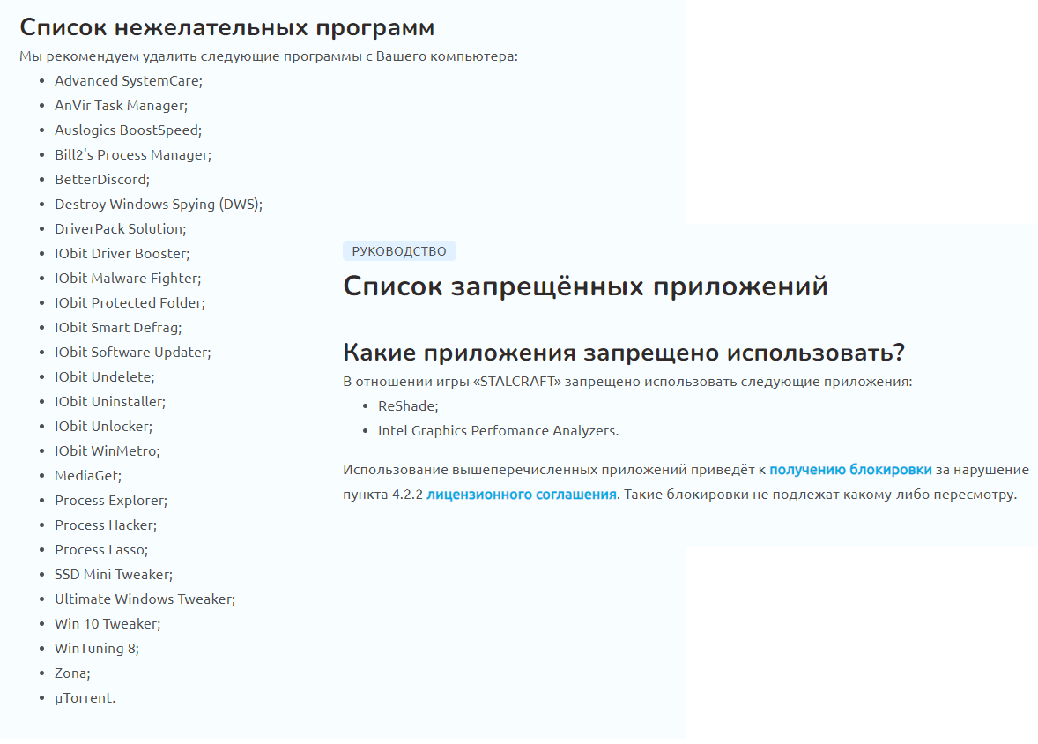This screenshot has width=1038, height=744.
Task: Click list item 'Win 10 Tweaker;'
Action: pyautogui.click(x=108, y=624)
